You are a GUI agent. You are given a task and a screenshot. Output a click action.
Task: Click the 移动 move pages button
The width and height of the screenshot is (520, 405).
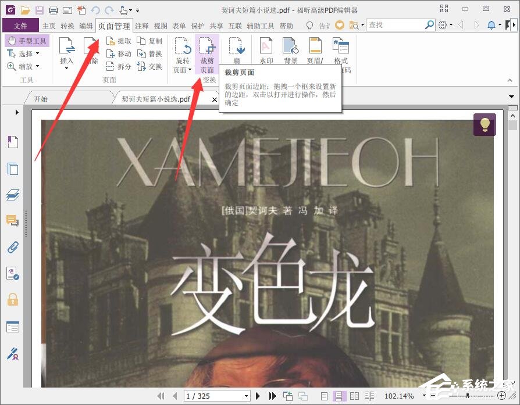(120, 53)
